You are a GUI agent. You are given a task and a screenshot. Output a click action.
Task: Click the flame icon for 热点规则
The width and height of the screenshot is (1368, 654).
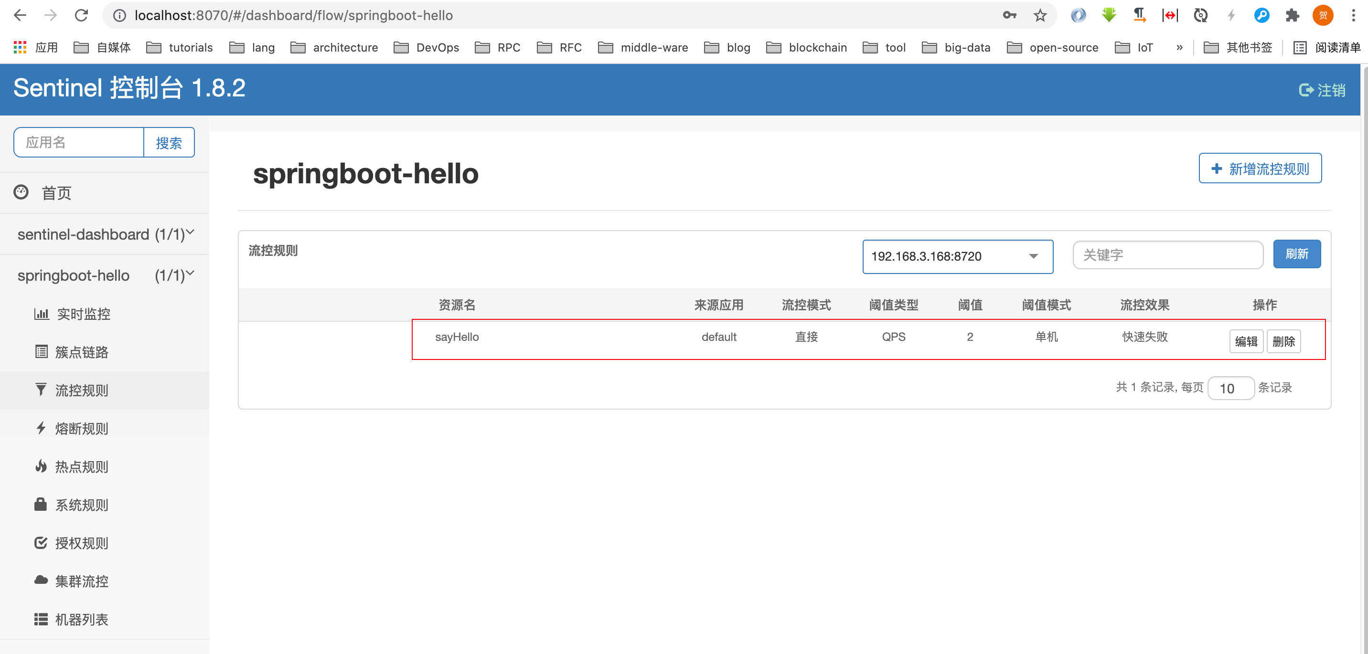(x=41, y=466)
